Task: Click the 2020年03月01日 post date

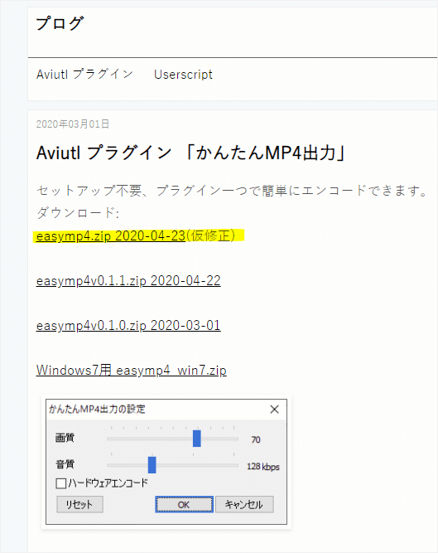Action: [x=73, y=124]
